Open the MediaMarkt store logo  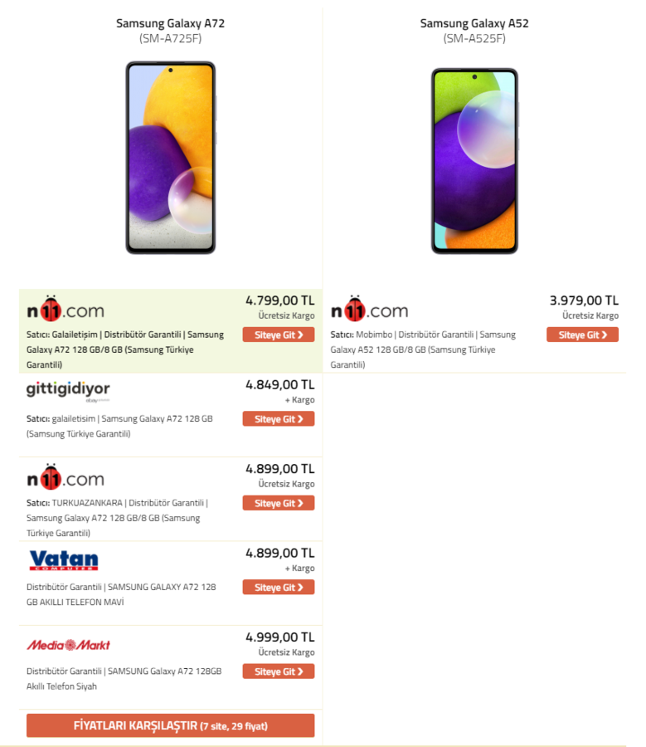point(68,645)
